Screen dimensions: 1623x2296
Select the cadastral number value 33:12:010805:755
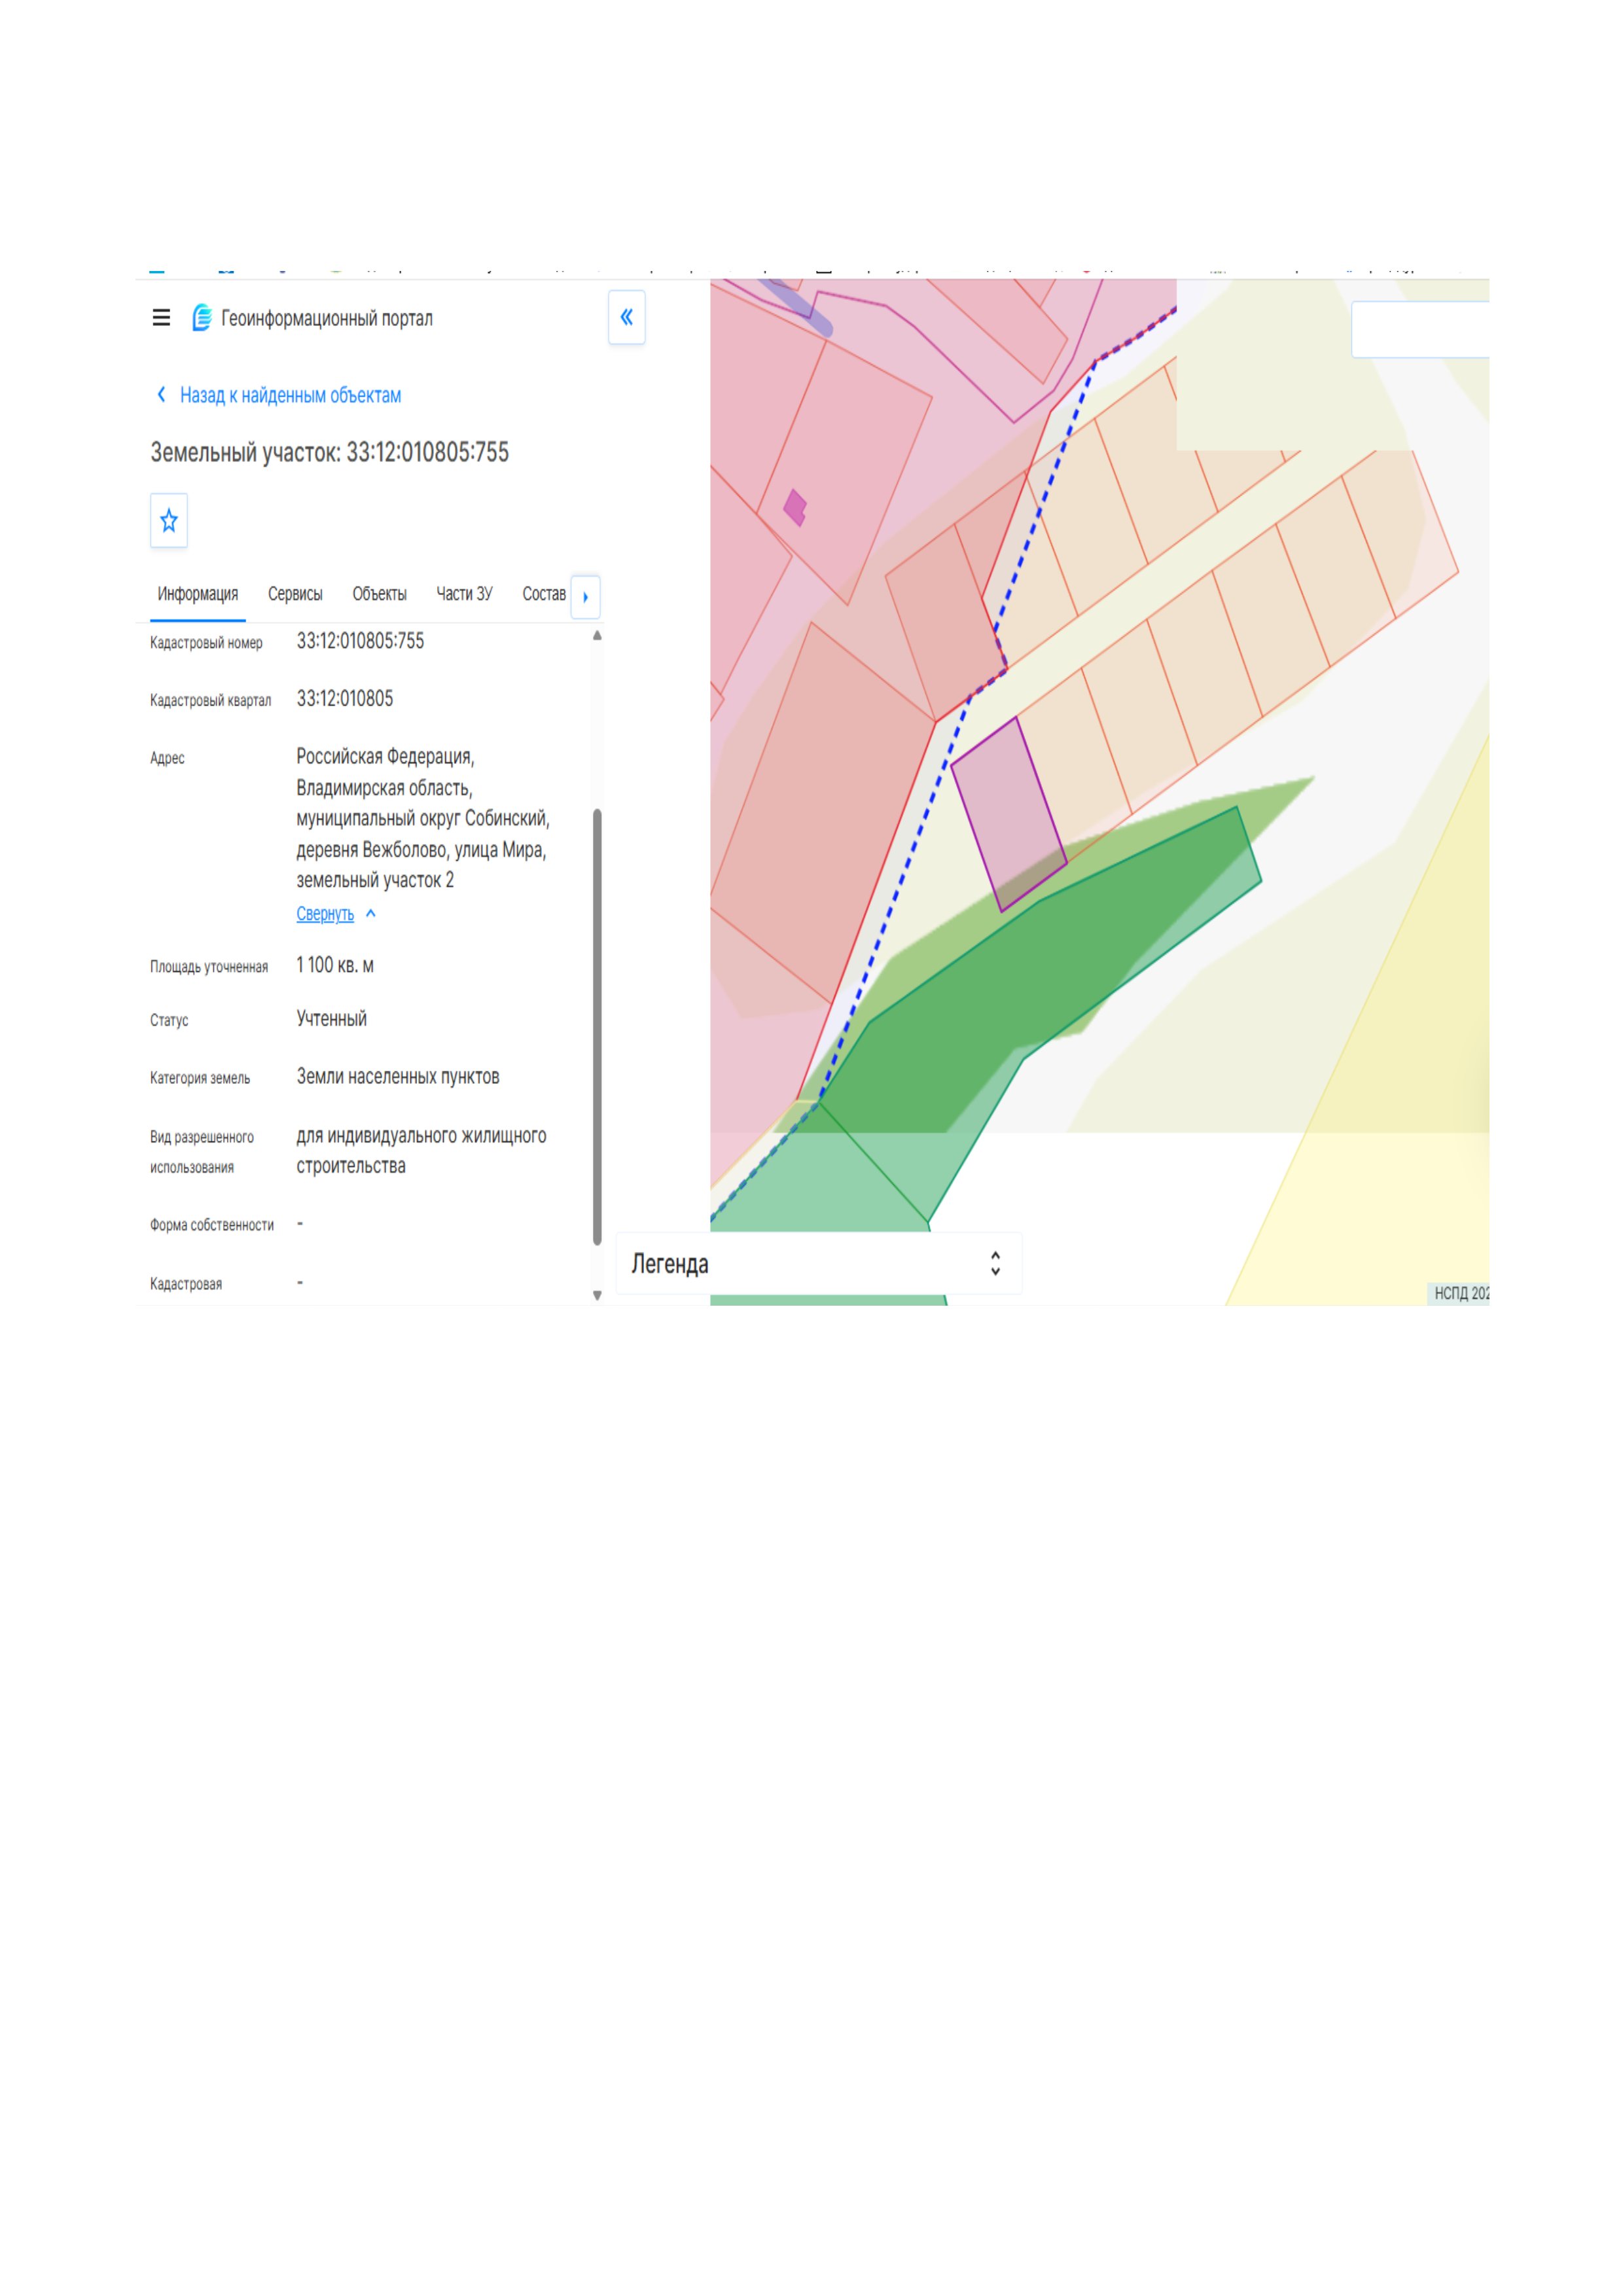[x=360, y=641]
